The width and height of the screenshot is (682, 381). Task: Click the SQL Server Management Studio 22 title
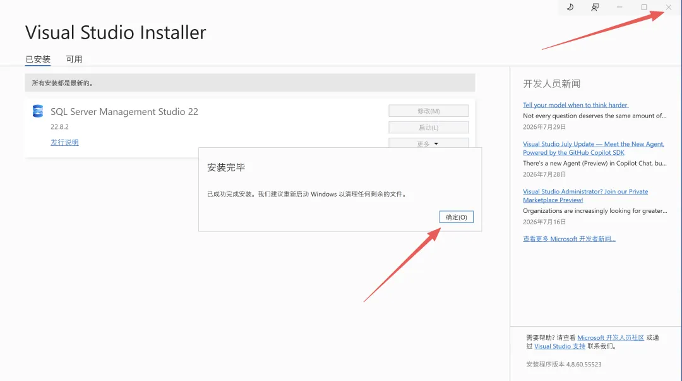tap(124, 111)
